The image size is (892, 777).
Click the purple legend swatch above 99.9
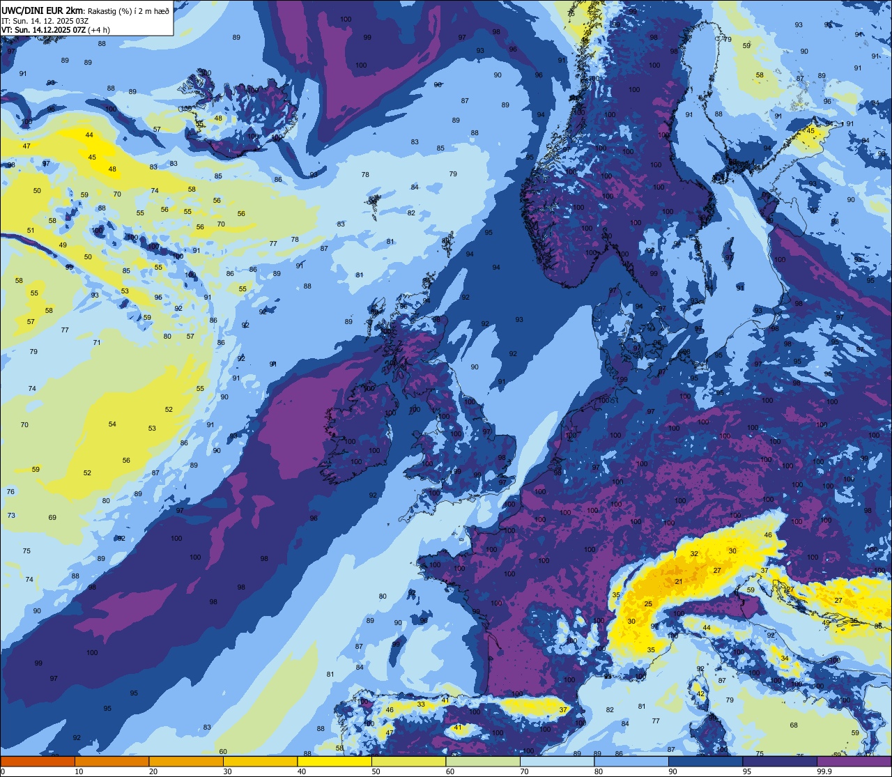point(854,761)
